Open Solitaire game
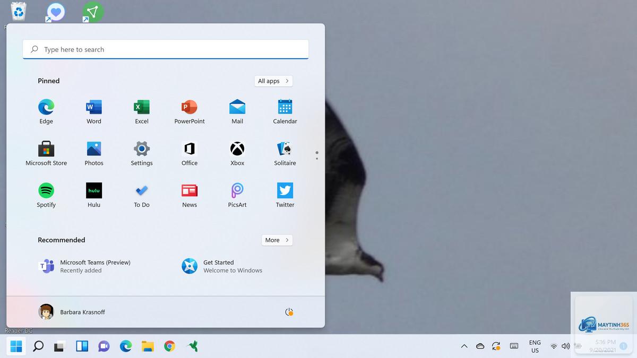 pos(285,154)
